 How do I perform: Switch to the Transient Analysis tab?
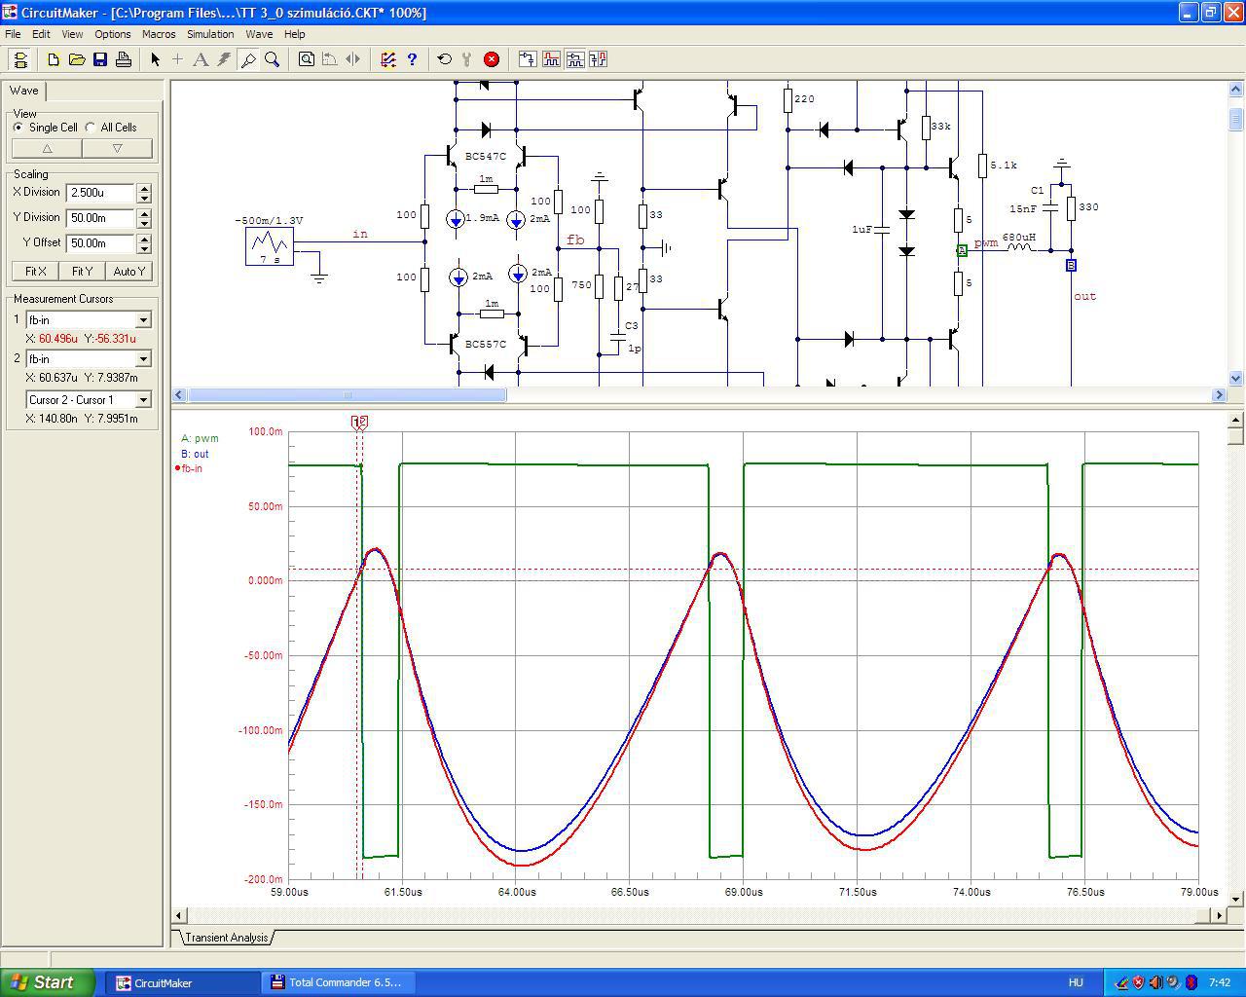click(226, 938)
